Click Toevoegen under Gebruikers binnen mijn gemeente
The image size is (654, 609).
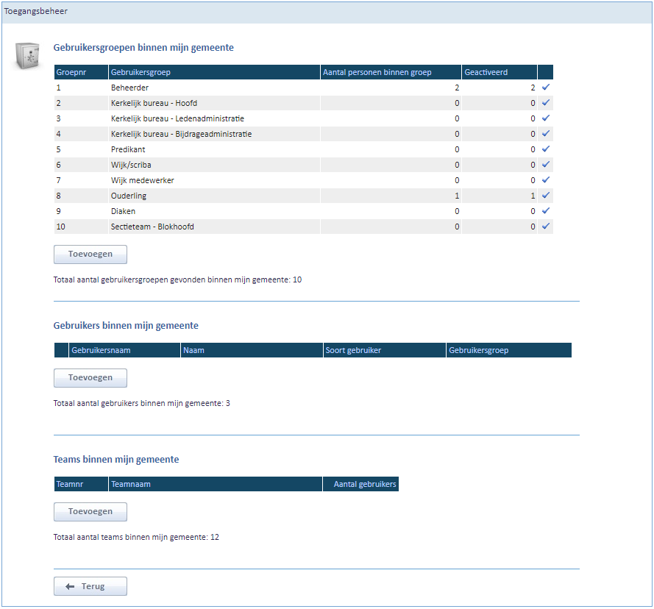[x=90, y=377]
